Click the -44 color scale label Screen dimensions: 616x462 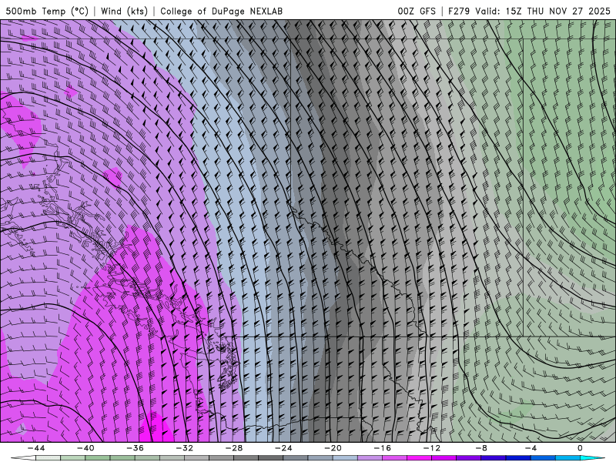point(36,448)
